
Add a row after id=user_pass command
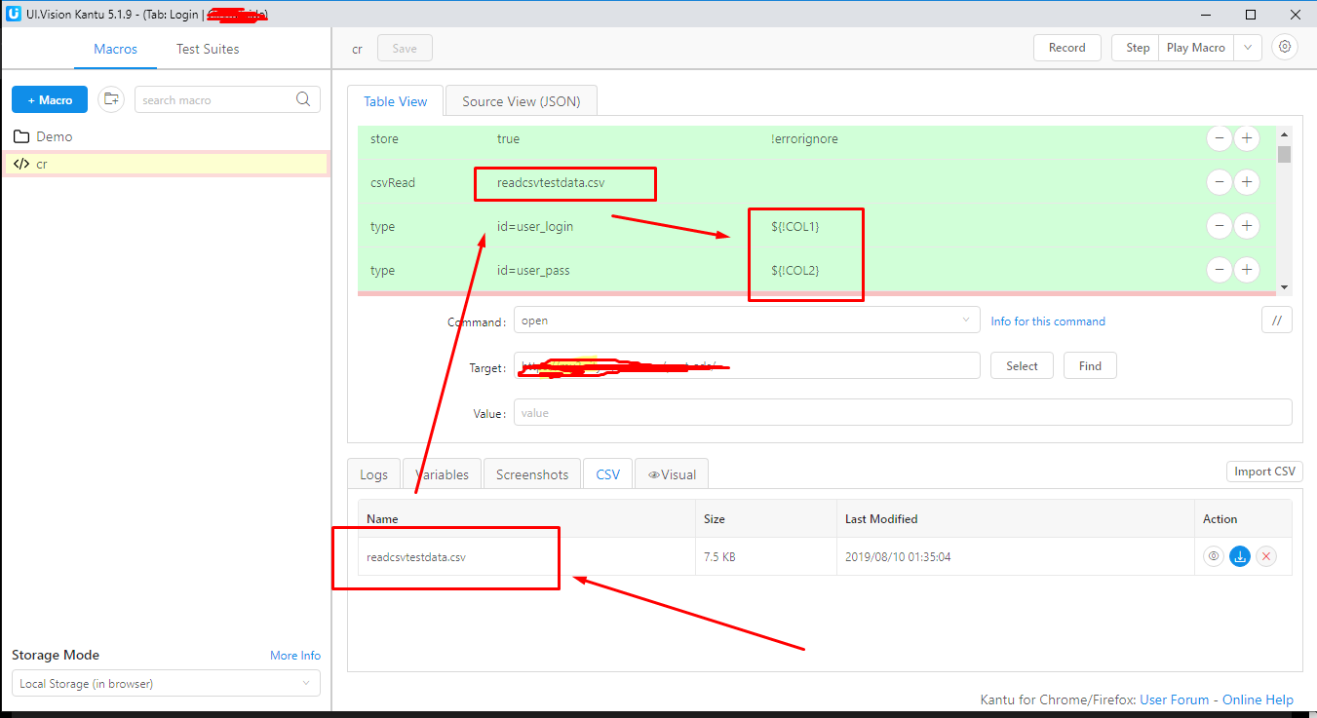coord(1247,270)
